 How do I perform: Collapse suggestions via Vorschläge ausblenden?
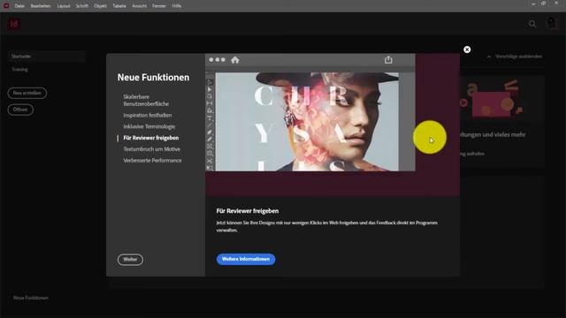coord(515,57)
